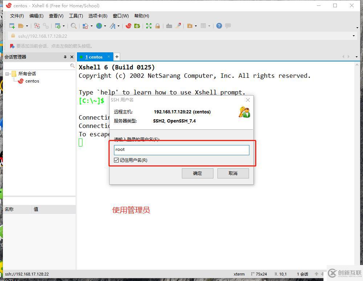Click the highlight pen toolbar icon
Screen dimensions: 363x281
point(178,25)
